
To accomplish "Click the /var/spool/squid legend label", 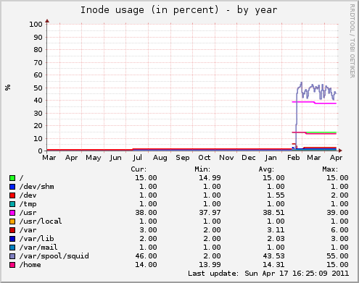I will (x=54, y=256).
